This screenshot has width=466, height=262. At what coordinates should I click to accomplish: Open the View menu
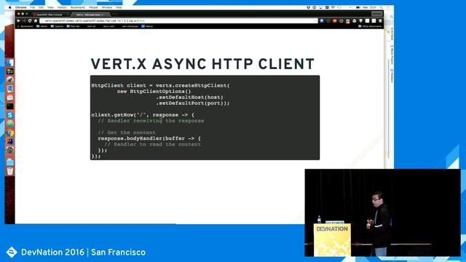pos(50,7)
